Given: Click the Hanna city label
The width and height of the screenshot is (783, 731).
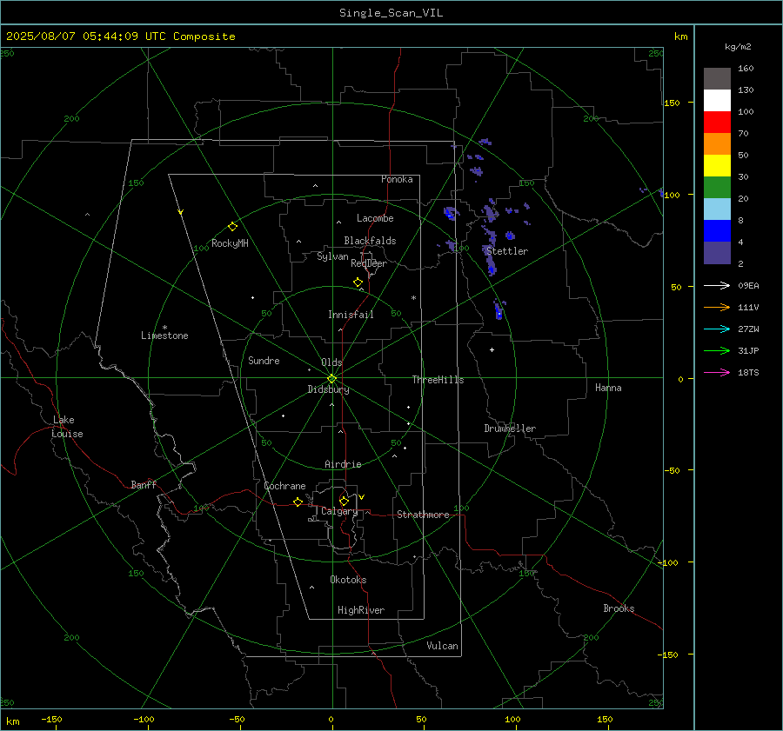Looking at the screenshot, I should 608,388.
